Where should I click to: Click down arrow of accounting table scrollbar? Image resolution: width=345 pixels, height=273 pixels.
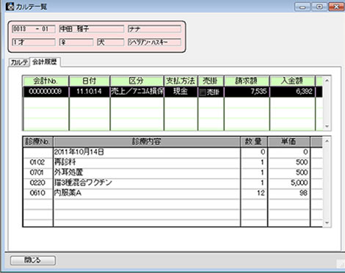point(327,126)
